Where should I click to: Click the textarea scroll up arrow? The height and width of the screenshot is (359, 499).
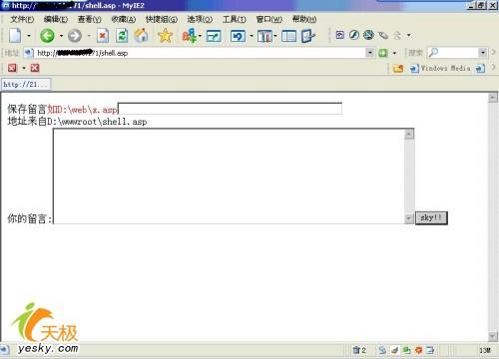coord(409,134)
